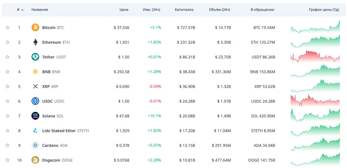
Task: Sort by Объём (24ч) column header
Action: click(220, 9)
